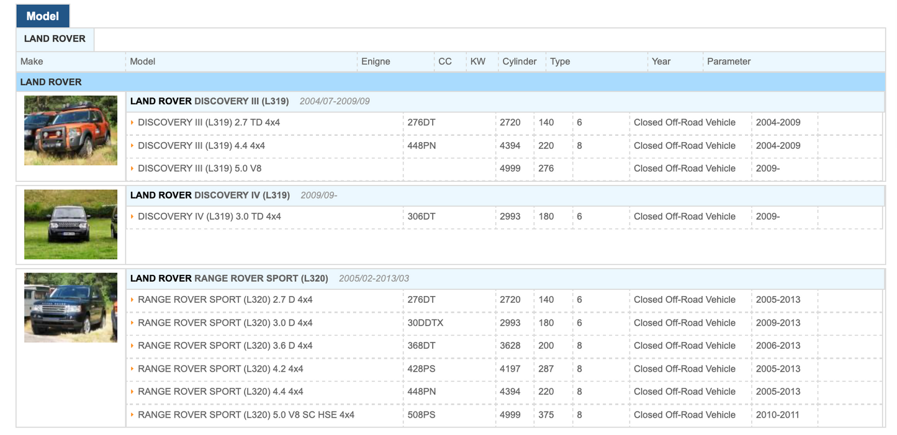897x435 pixels.
Task: Click the Discovery III orange vehicle thumbnail
Action: (x=71, y=130)
